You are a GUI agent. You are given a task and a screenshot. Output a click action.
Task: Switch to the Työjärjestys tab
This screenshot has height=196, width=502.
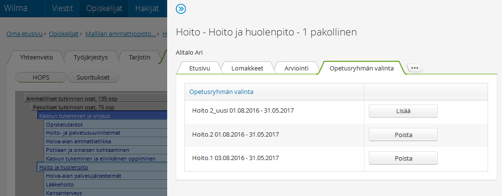point(91,58)
